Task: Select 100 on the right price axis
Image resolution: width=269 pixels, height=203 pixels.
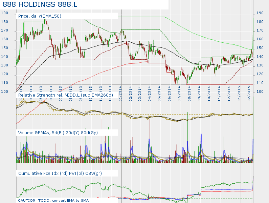Action: 260,92
